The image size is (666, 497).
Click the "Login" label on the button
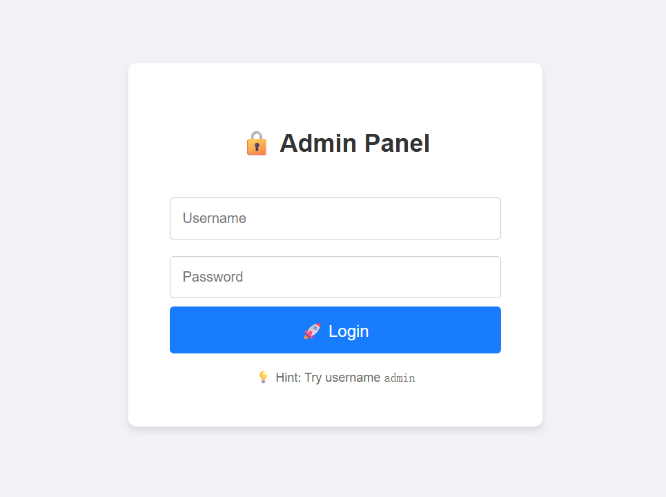[x=349, y=331]
